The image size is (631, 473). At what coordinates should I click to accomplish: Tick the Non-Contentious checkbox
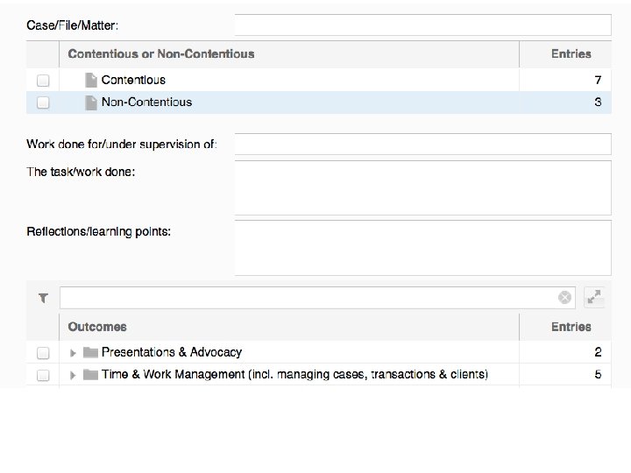click(43, 102)
